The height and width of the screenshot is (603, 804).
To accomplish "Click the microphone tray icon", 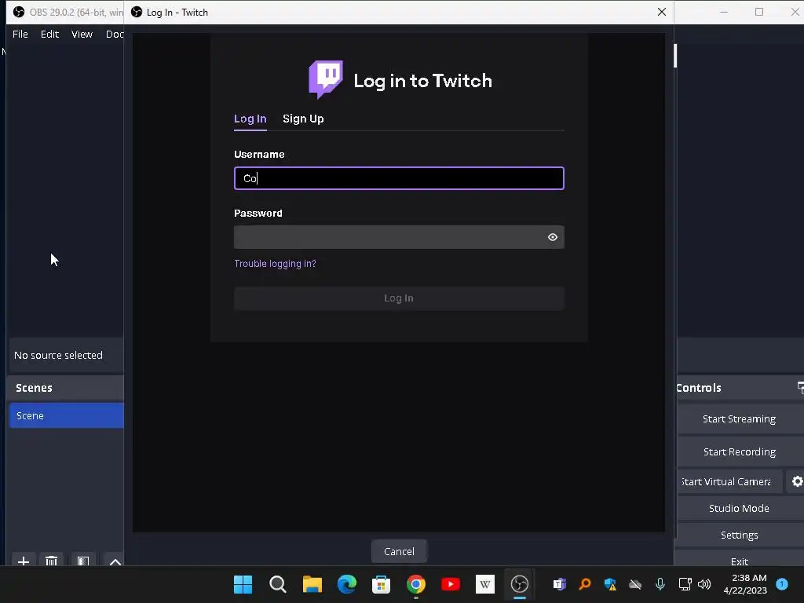I will pos(660,584).
